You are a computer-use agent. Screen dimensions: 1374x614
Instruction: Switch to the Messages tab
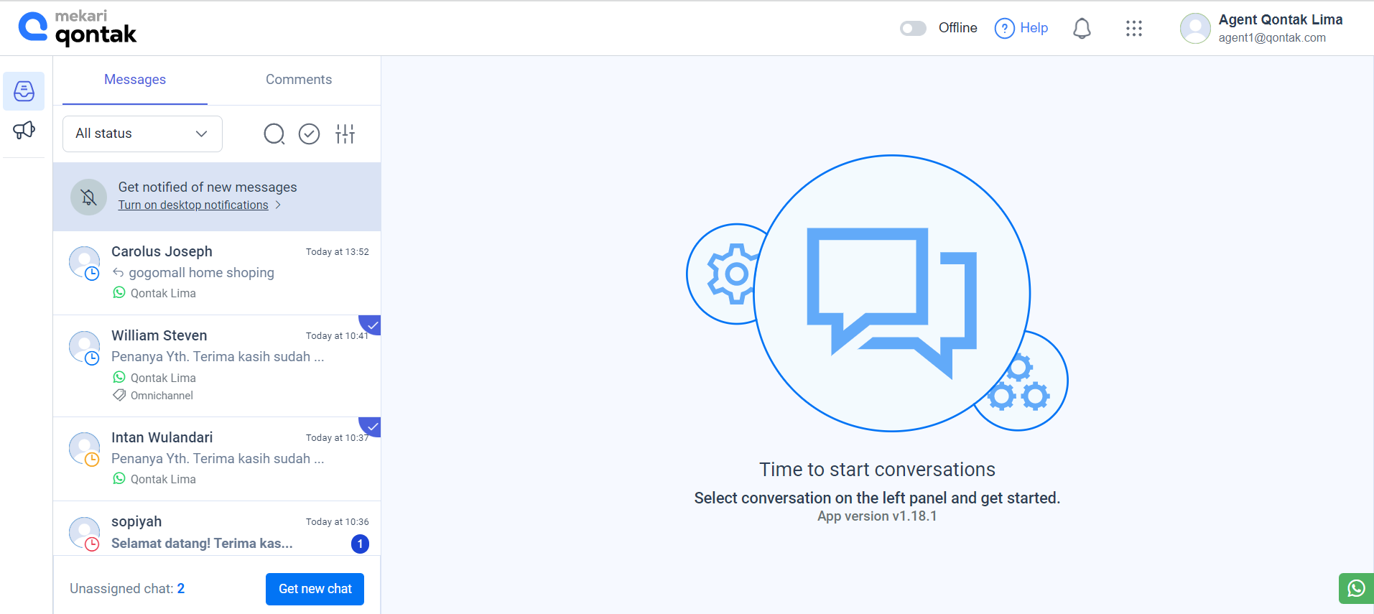[x=135, y=80]
